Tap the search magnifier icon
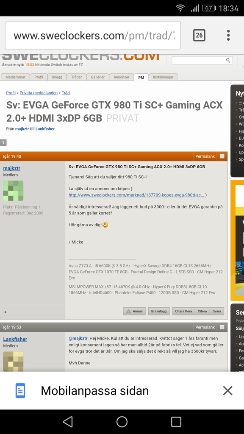The width and height of the screenshot is (244, 434). [228, 60]
